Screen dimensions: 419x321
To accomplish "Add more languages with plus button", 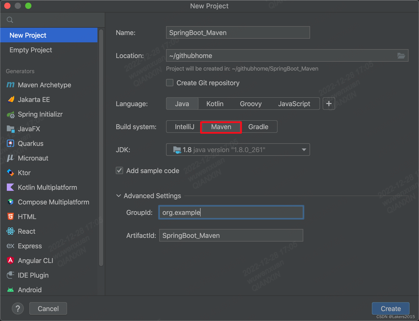I will coord(329,104).
